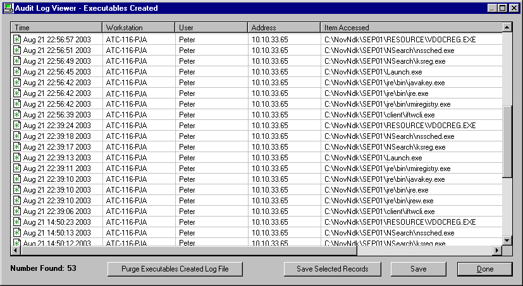This screenshot has height=286, width=523.
Task: Click the Audit Log Viewer title bar icon
Action: (x=8, y=8)
